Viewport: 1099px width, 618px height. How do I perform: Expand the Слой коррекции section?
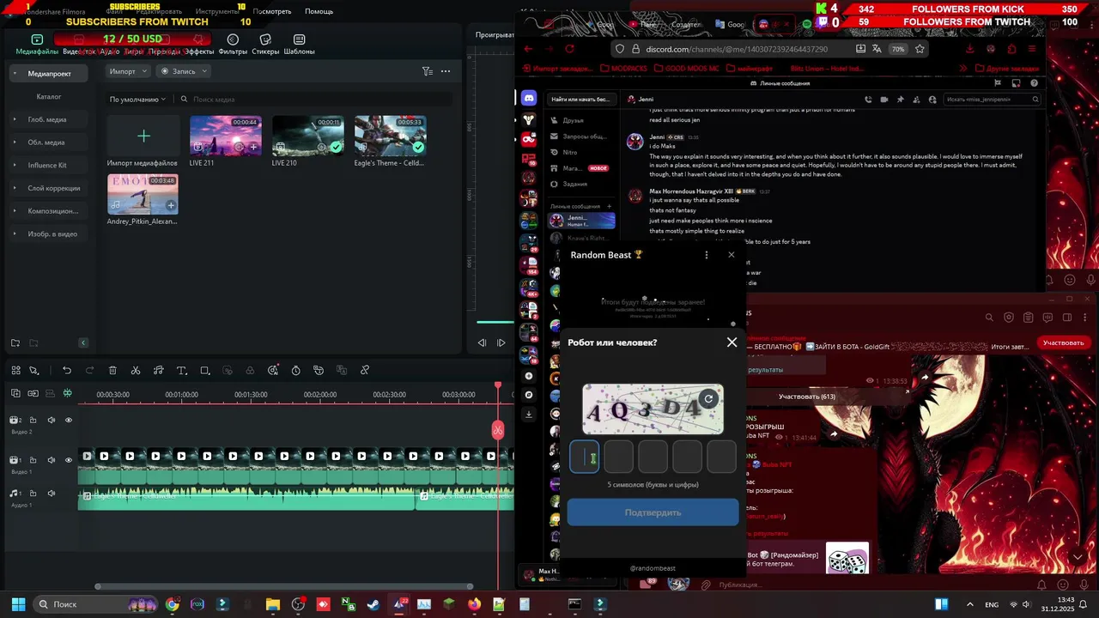pyautogui.click(x=15, y=188)
